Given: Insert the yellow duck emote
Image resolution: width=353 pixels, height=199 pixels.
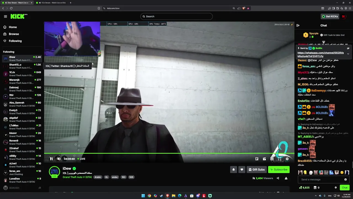Looking at the screenshot, I should pos(305,172).
